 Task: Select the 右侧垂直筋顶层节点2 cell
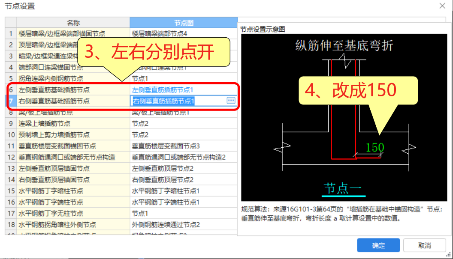[184, 180]
